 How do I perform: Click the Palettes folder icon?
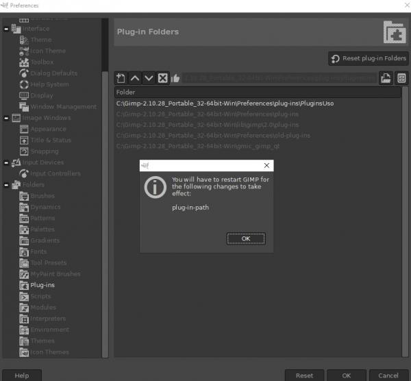pos(24,230)
